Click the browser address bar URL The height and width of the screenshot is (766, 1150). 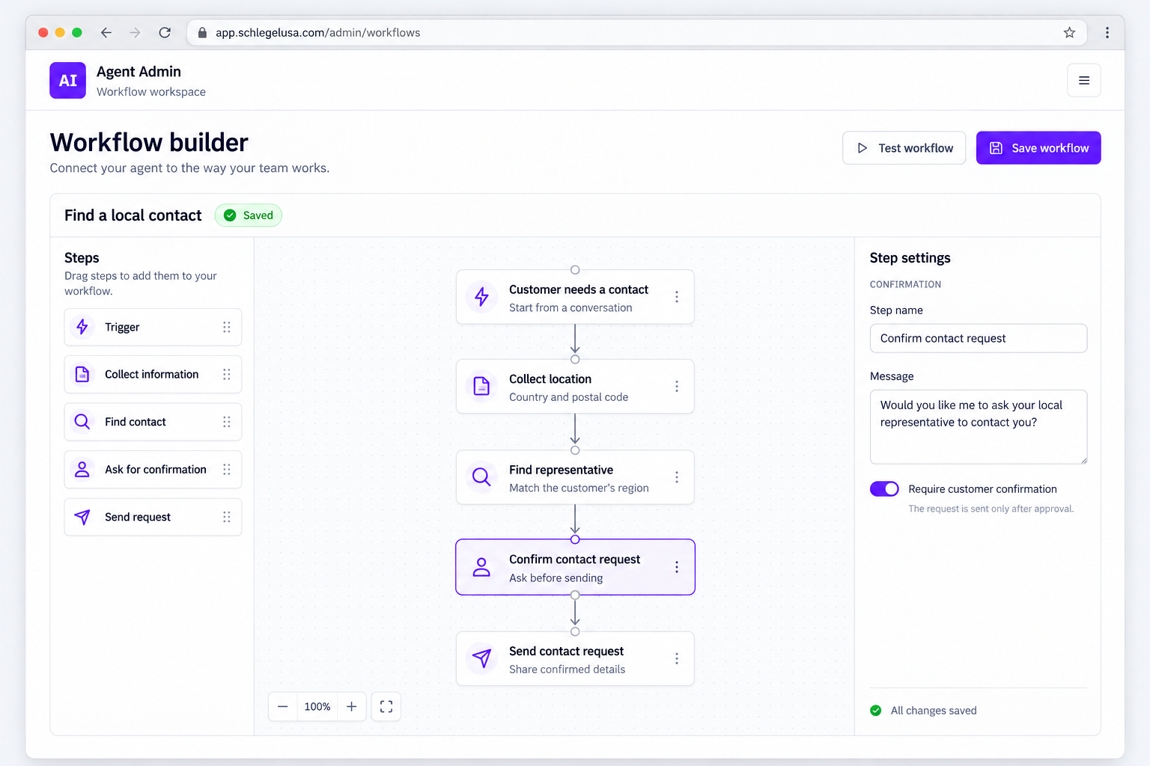(317, 32)
